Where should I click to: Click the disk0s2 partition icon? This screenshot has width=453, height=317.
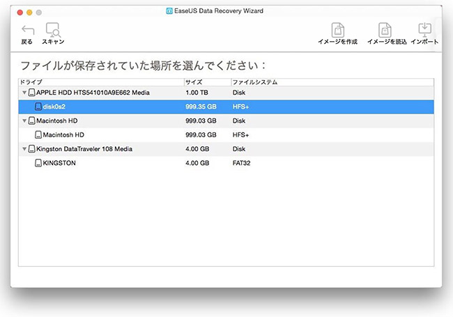[38, 107]
